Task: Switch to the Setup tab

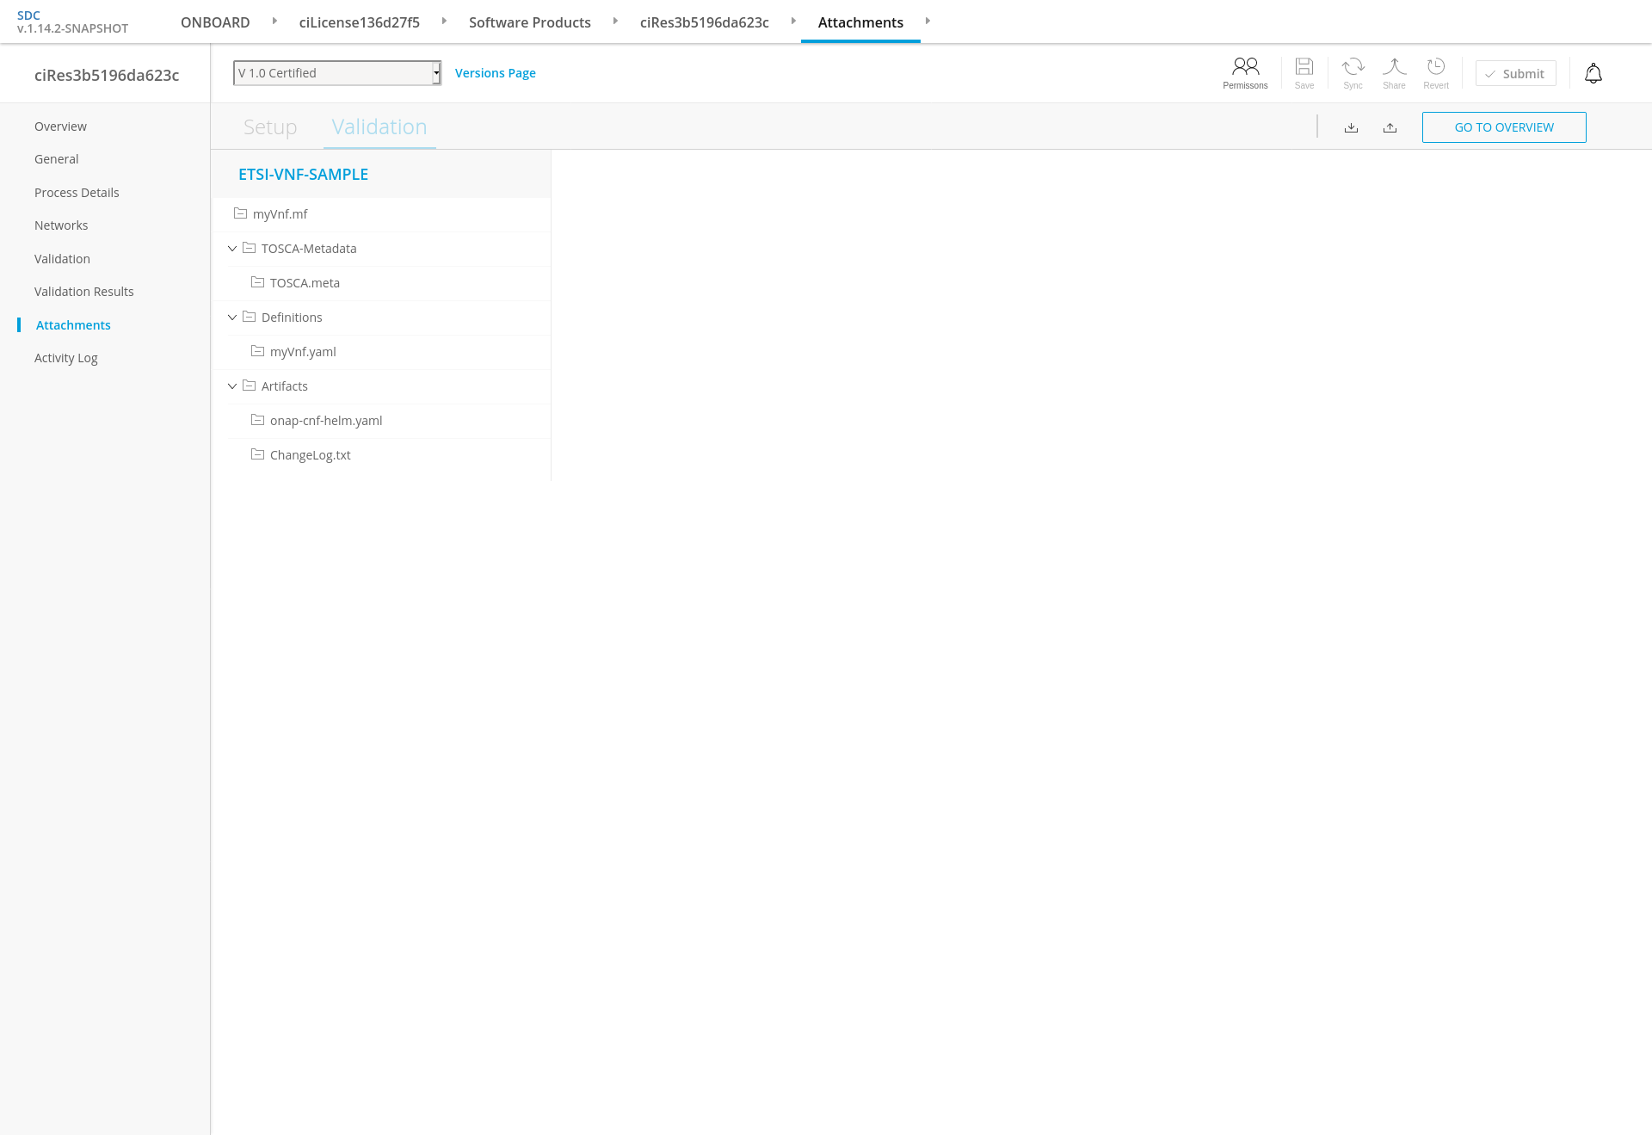Action: pyautogui.click(x=270, y=127)
